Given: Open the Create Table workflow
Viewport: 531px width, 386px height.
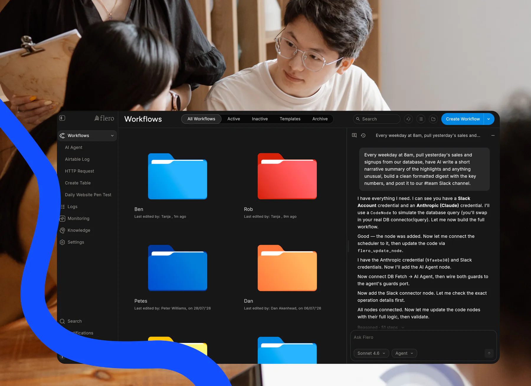Looking at the screenshot, I should (x=78, y=183).
